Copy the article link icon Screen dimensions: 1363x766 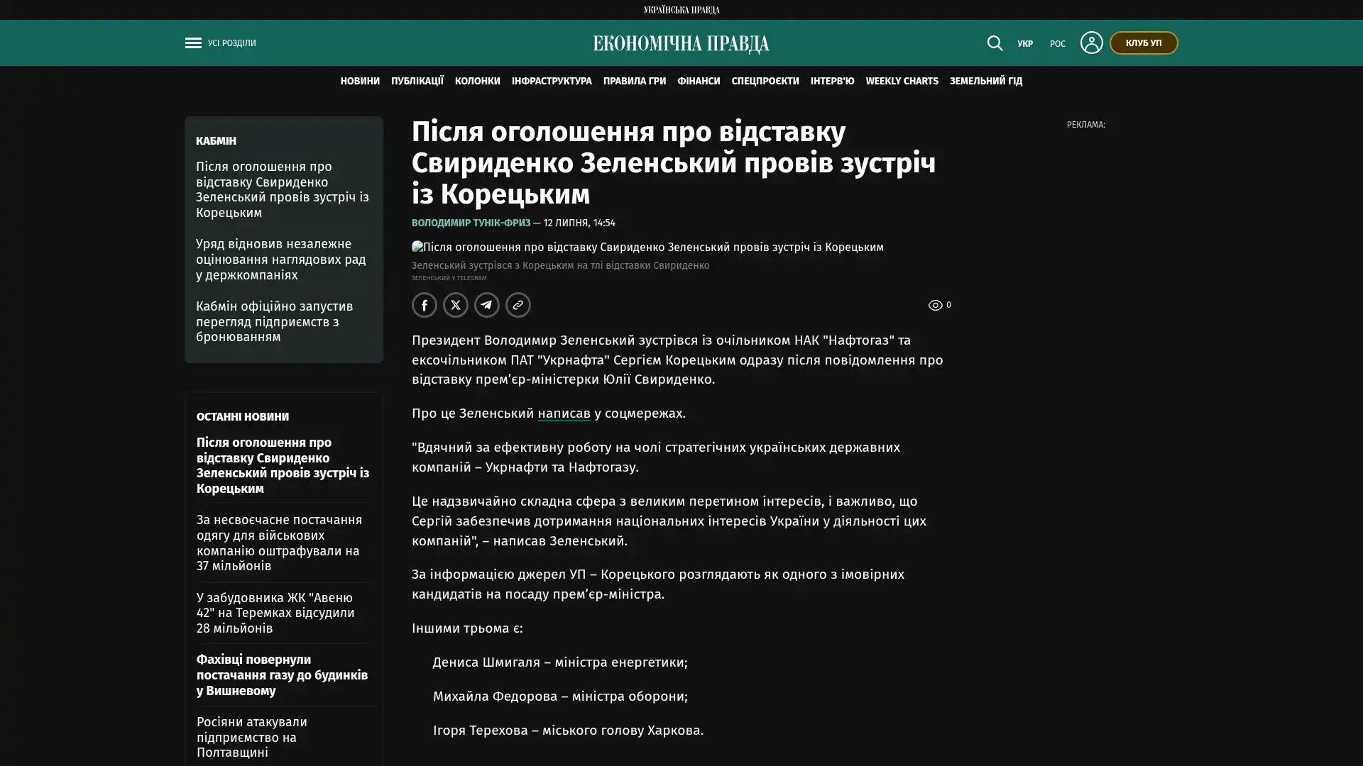click(518, 305)
